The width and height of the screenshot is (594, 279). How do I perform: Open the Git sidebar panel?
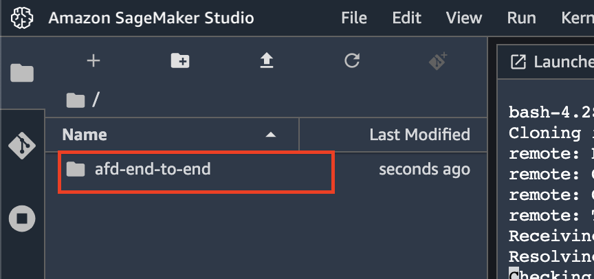tap(22, 146)
